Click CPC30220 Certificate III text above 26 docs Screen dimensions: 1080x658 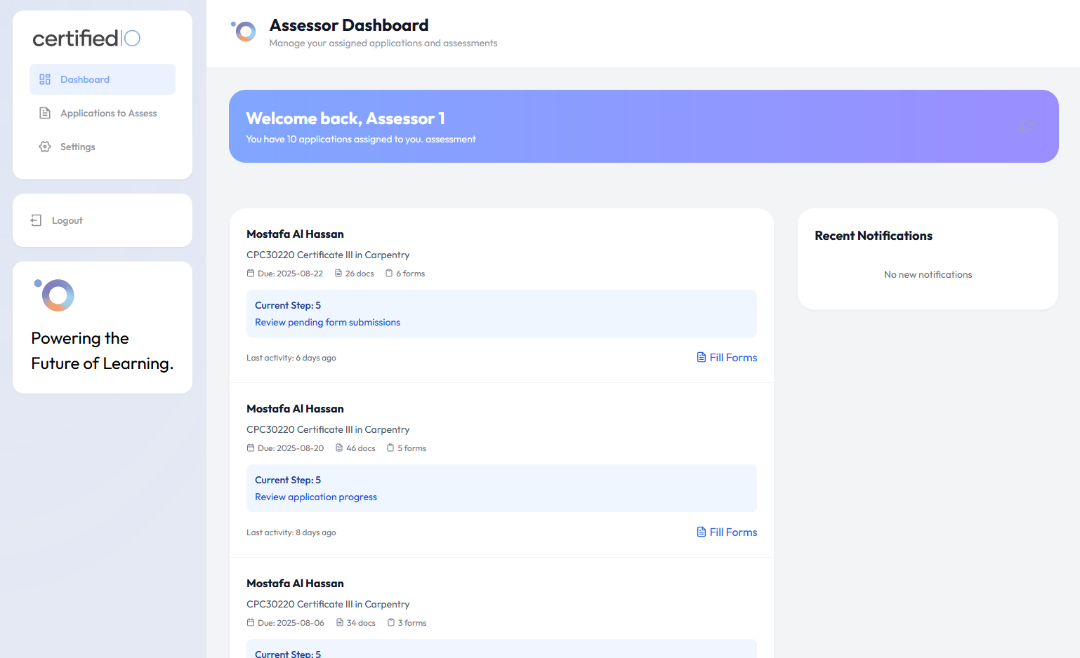[x=328, y=255]
